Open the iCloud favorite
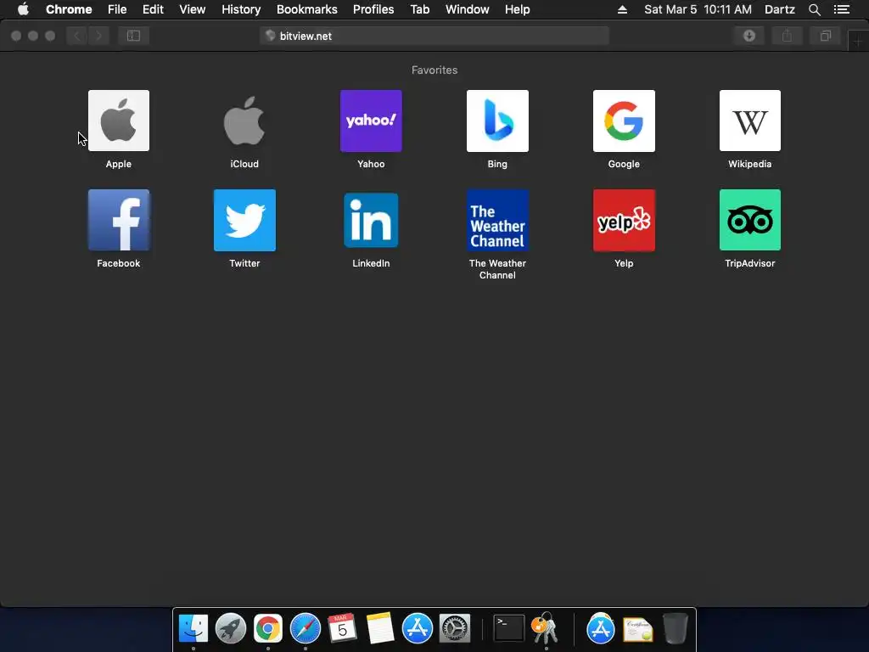 (244, 121)
